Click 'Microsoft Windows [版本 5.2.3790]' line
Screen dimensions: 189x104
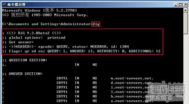[39, 10]
